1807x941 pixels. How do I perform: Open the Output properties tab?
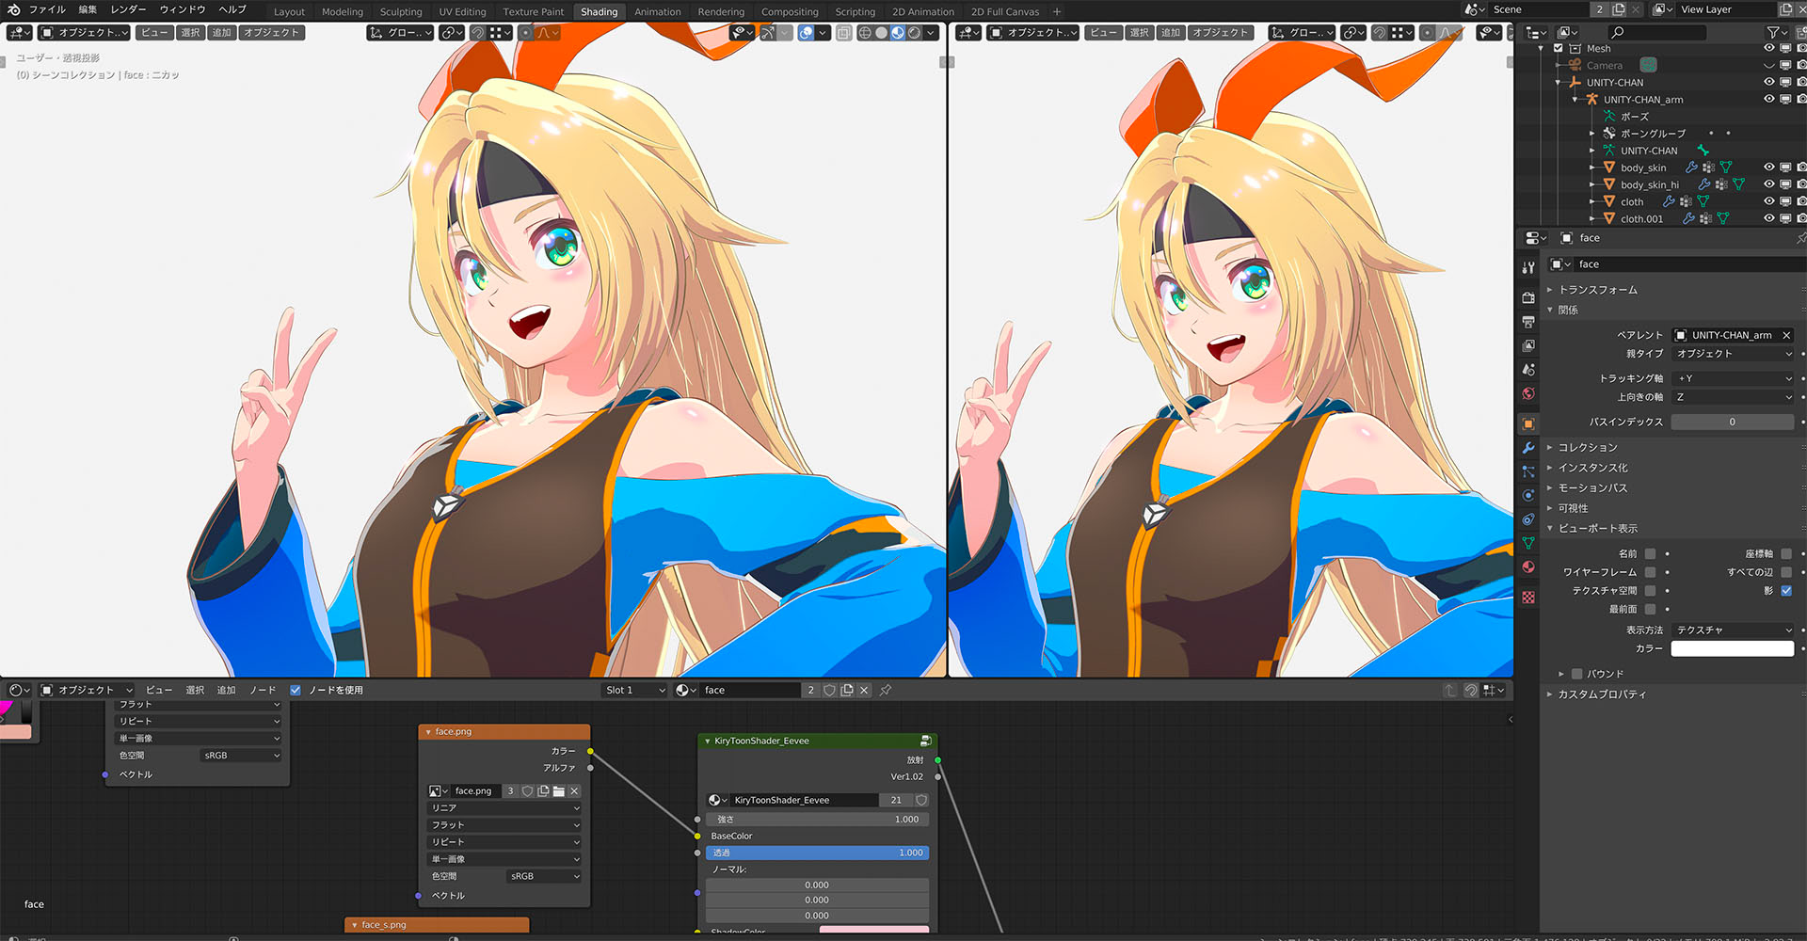1528,322
